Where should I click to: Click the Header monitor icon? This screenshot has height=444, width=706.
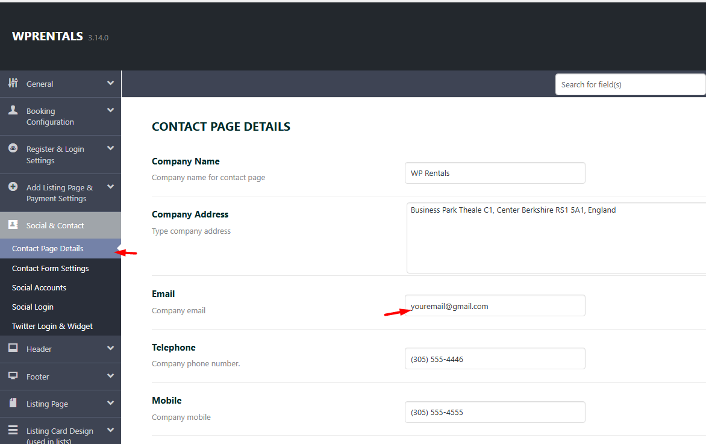click(13, 348)
